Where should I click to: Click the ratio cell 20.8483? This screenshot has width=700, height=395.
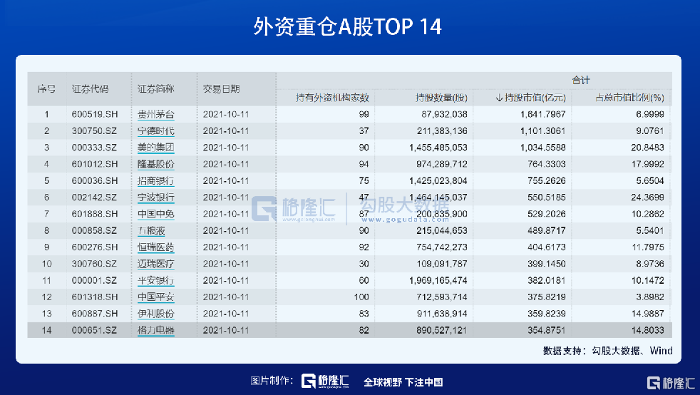[647, 148]
